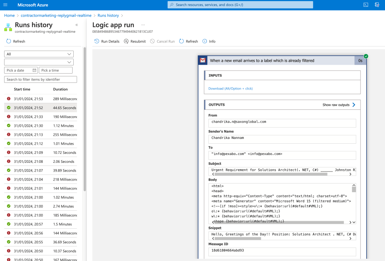385x261 pixels.
Task: Resubmit this logic app run
Action: point(135,41)
